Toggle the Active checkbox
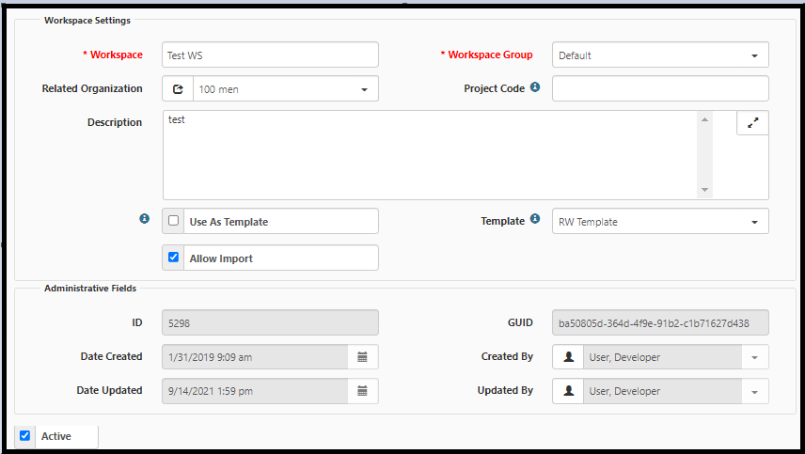The width and height of the screenshot is (805, 454). 25,436
